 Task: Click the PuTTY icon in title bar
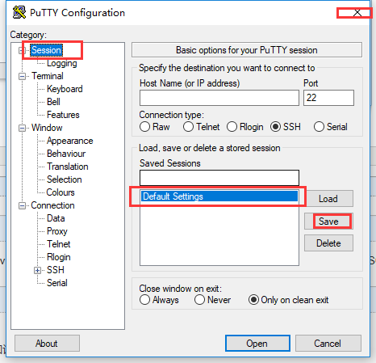coord(19,12)
